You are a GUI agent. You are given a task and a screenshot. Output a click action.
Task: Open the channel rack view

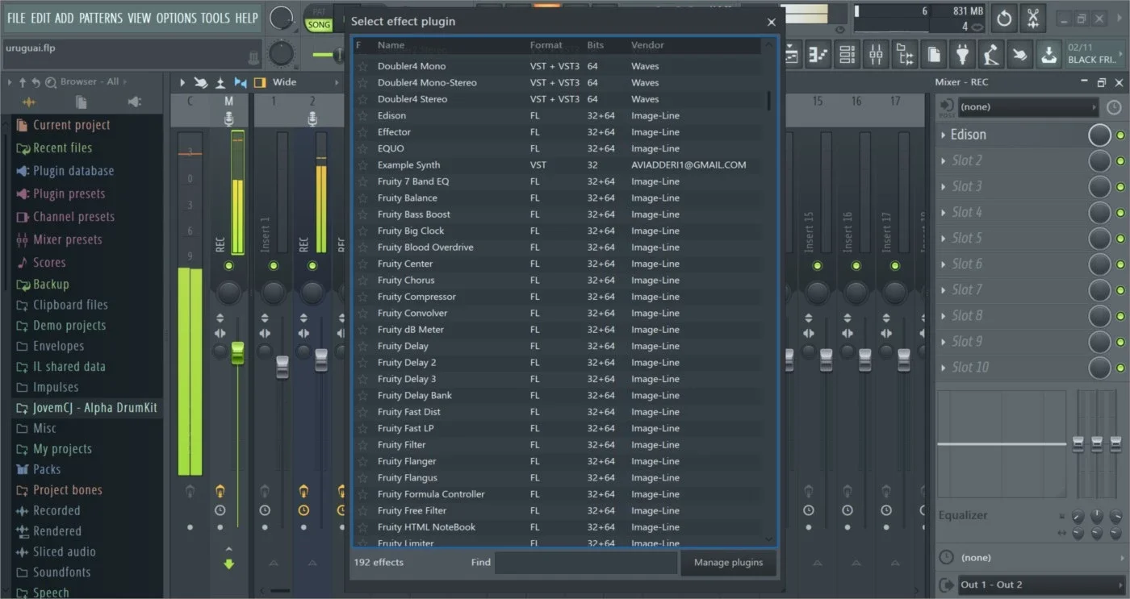[847, 54]
